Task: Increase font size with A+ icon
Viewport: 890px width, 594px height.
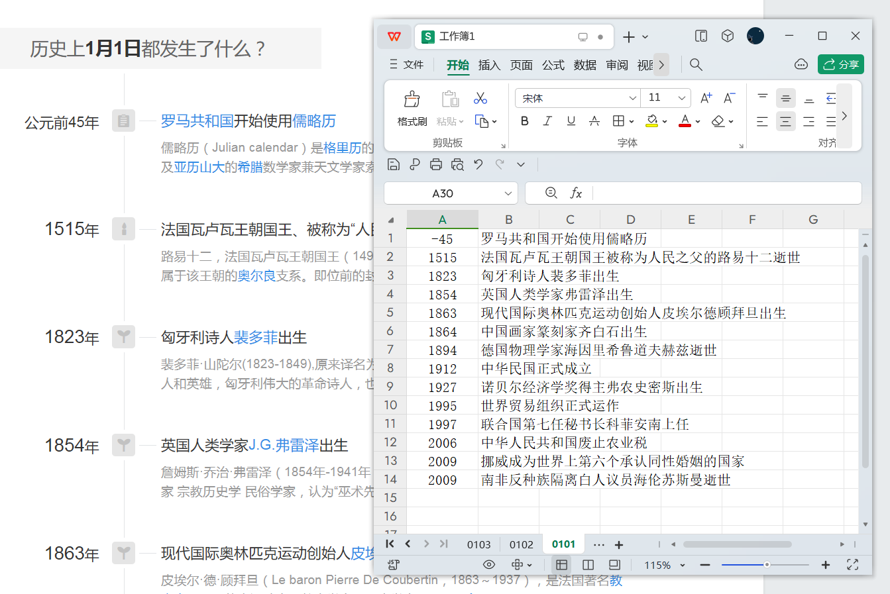Action: pyautogui.click(x=706, y=98)
